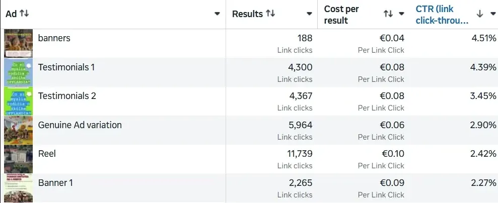
Task: Select the Genuine Ad variation name
Action: pos(80,125)
